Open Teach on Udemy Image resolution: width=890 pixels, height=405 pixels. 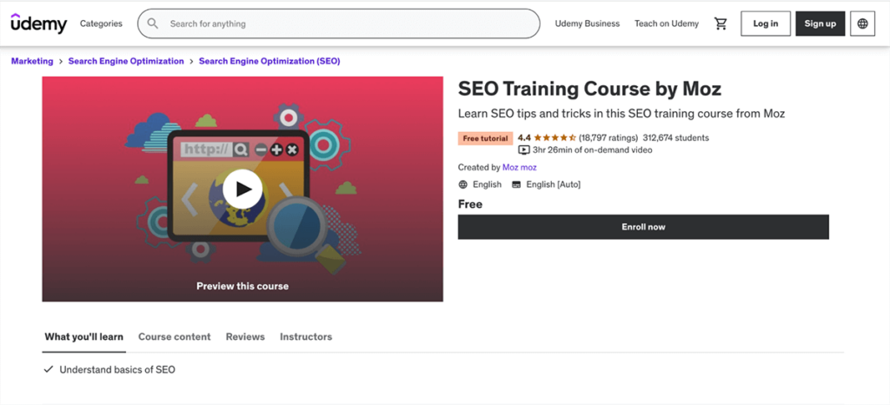(x=667, y=23)
